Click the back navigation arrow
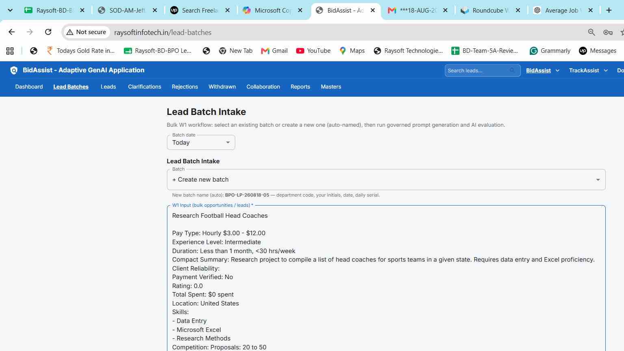The height and width of the screenshot is (351, 624). click(x=11, y=32)
